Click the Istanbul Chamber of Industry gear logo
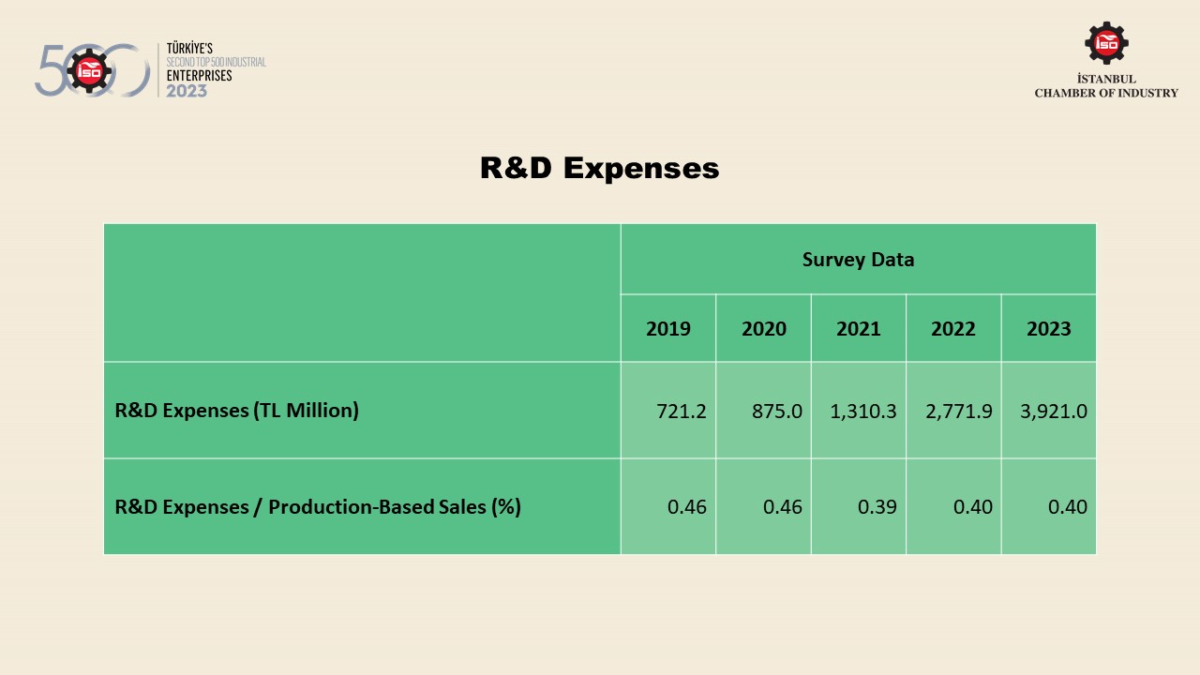 1106,42
